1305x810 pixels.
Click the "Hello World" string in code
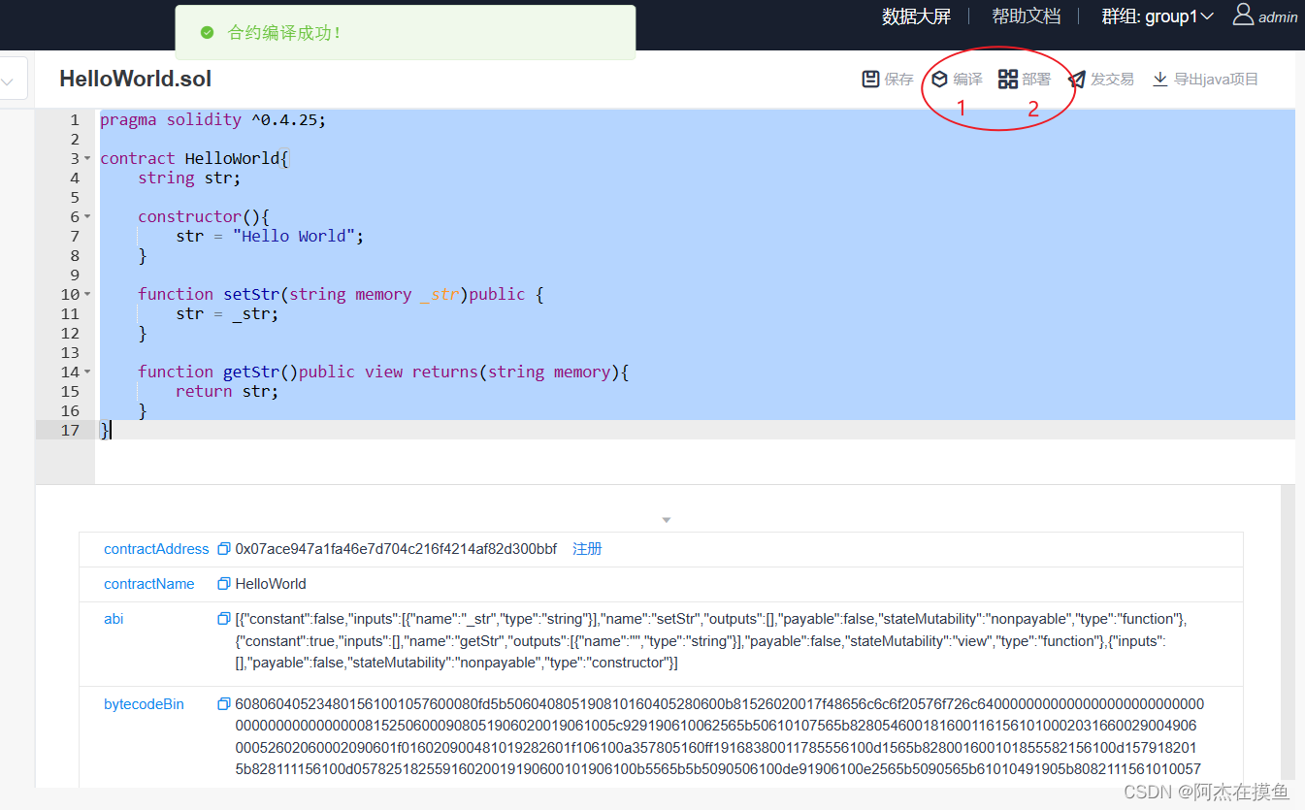(x=296, y=236)
